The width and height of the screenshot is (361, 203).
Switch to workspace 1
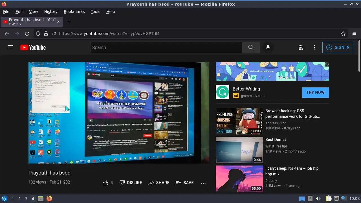tap(12, 199)
